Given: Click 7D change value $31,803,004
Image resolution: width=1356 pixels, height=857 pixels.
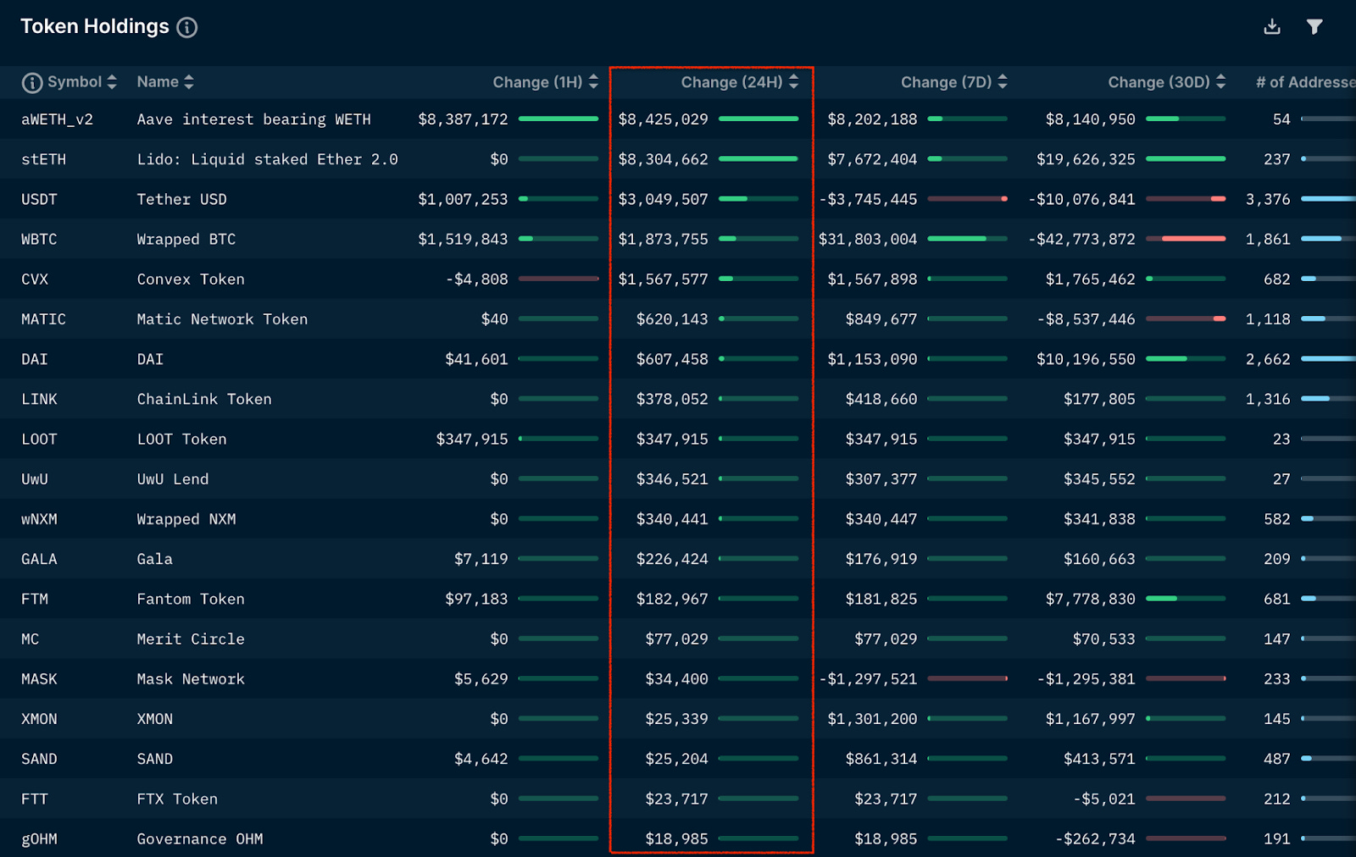Looking at the screenshot, I should pos(868,240).
